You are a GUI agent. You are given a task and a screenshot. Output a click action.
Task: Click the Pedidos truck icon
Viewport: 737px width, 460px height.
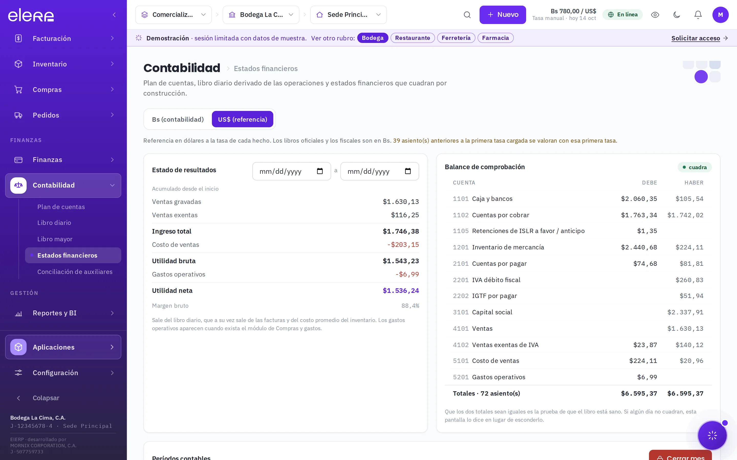(x=18, y=115)
